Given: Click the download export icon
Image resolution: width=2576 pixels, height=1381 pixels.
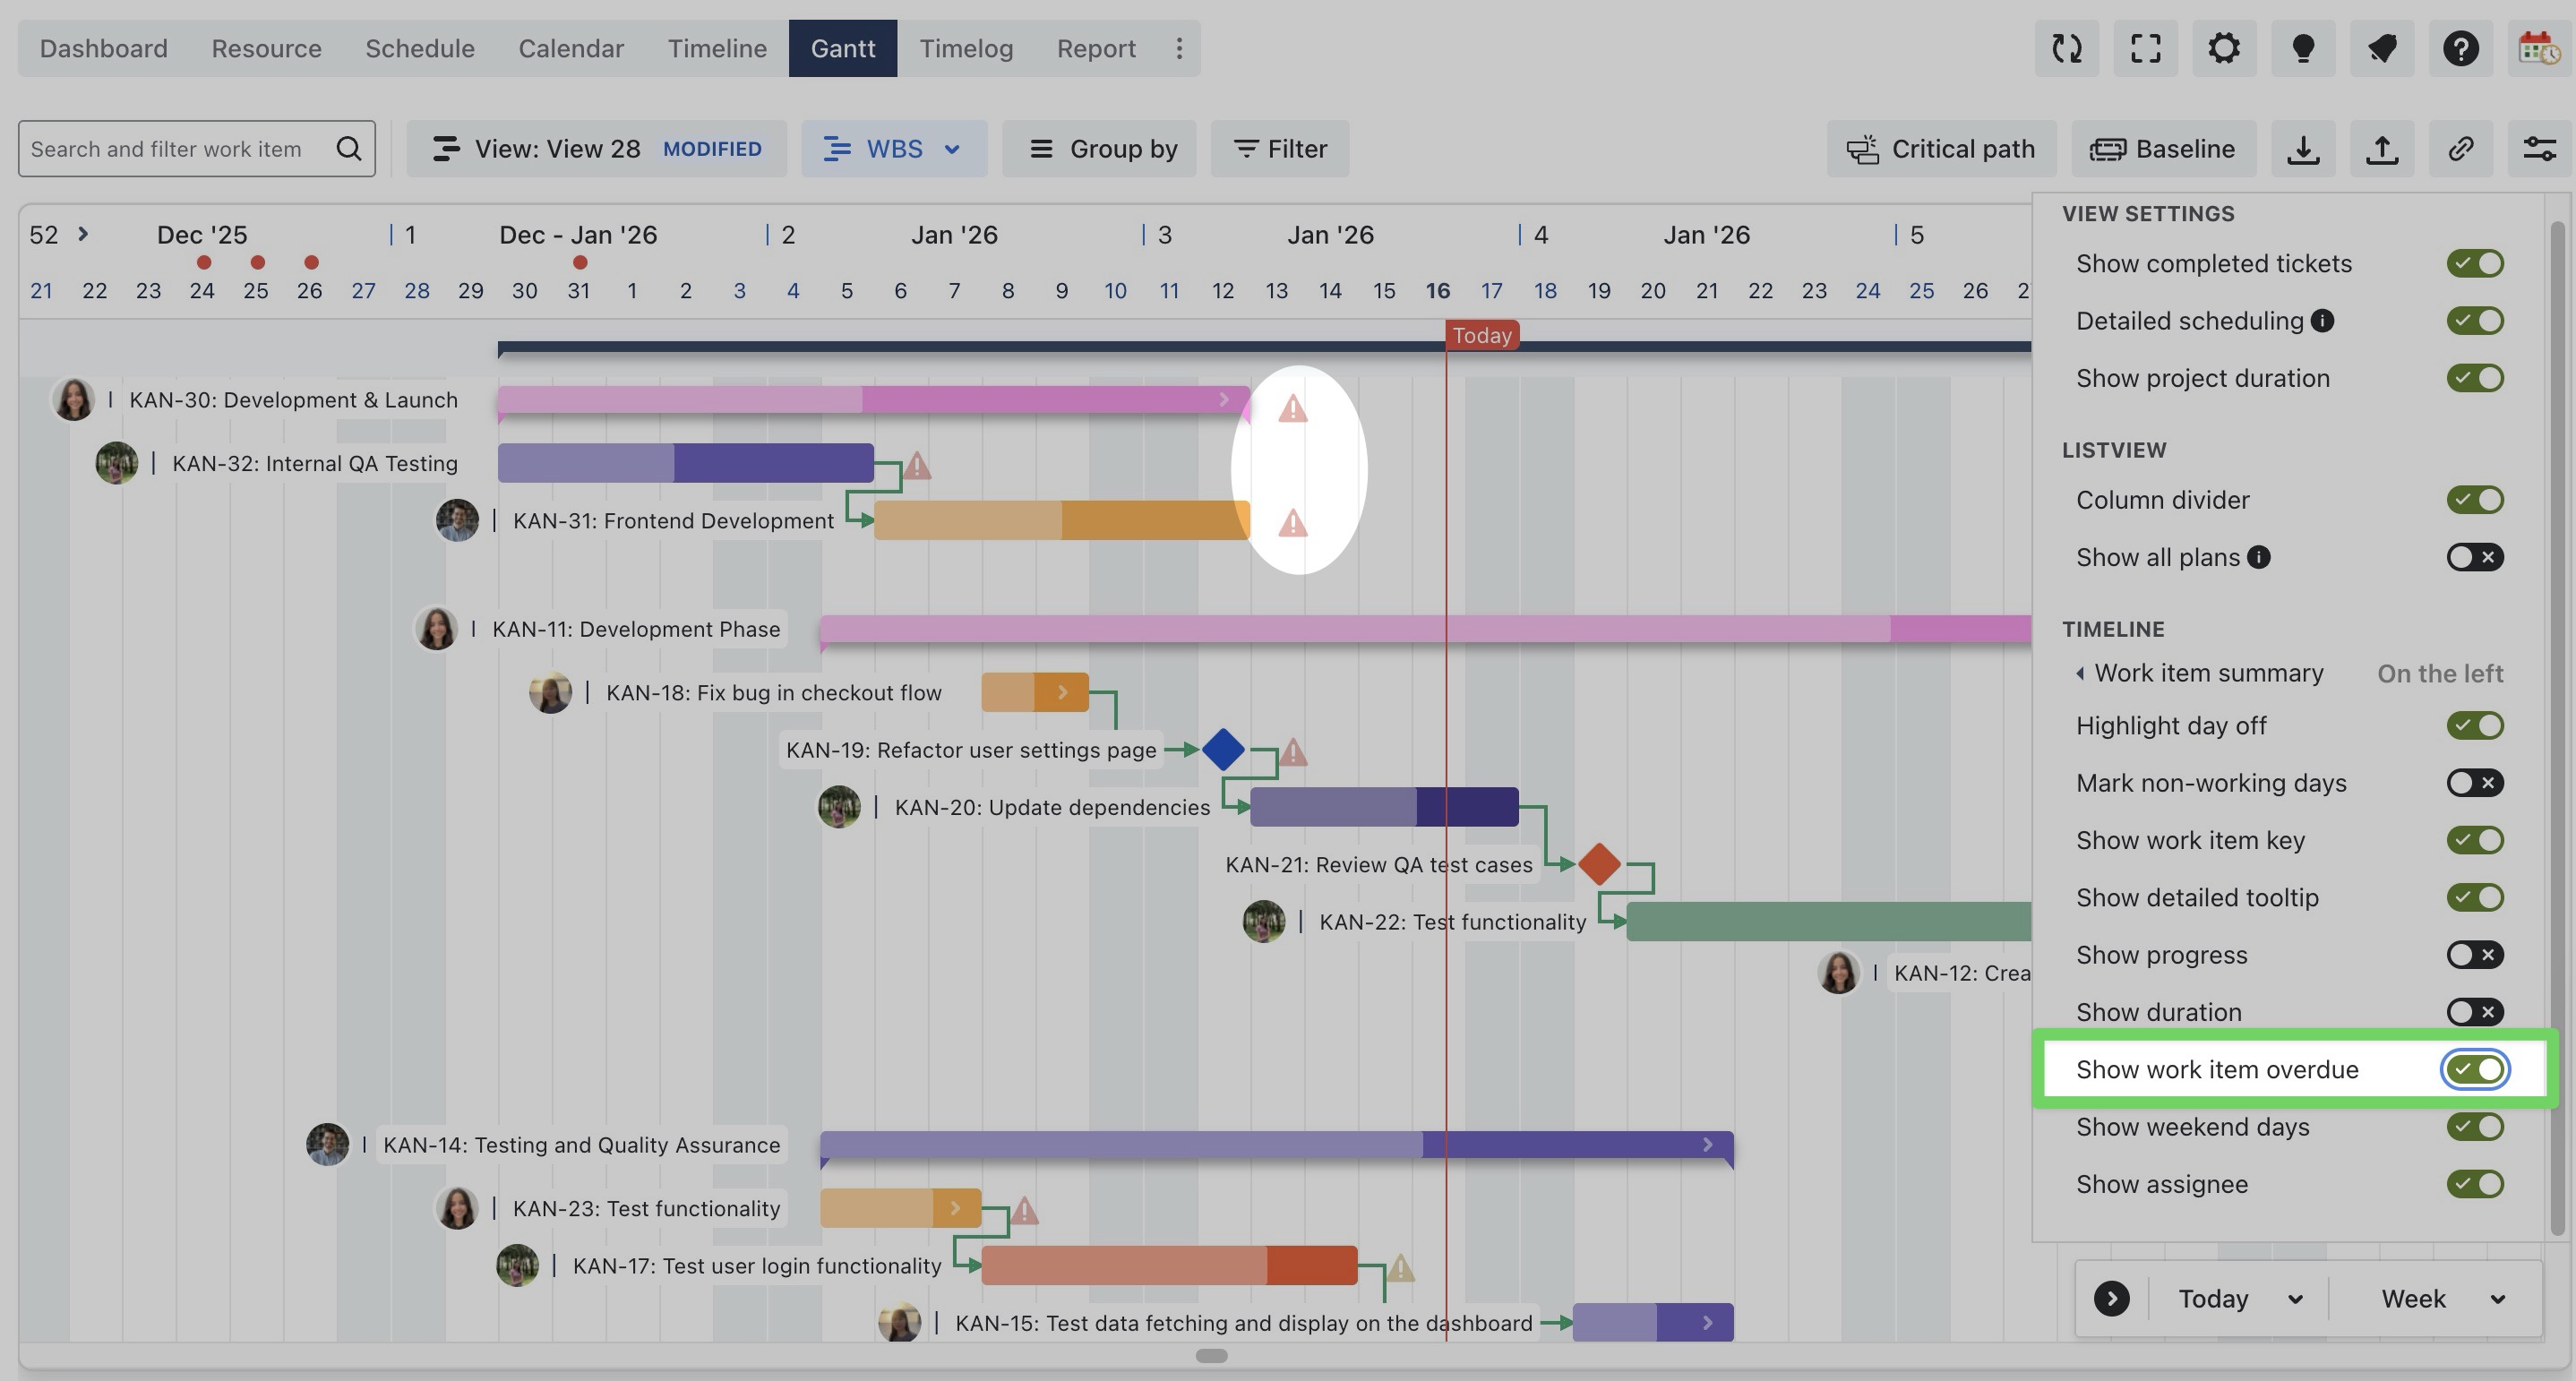Looking at the screenshot, I should (2303, 149).
